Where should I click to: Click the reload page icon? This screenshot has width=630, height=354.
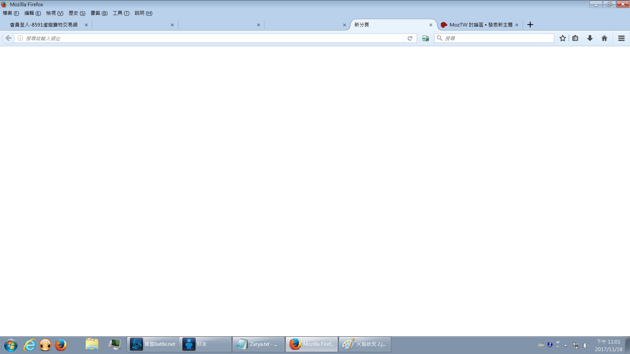click(410, 38)
